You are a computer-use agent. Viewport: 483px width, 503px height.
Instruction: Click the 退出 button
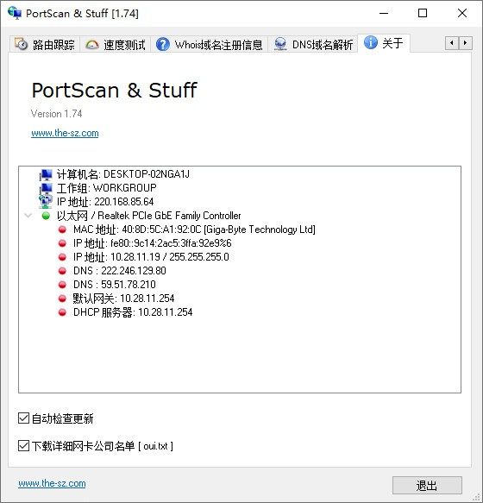click(x=427, y=485)
